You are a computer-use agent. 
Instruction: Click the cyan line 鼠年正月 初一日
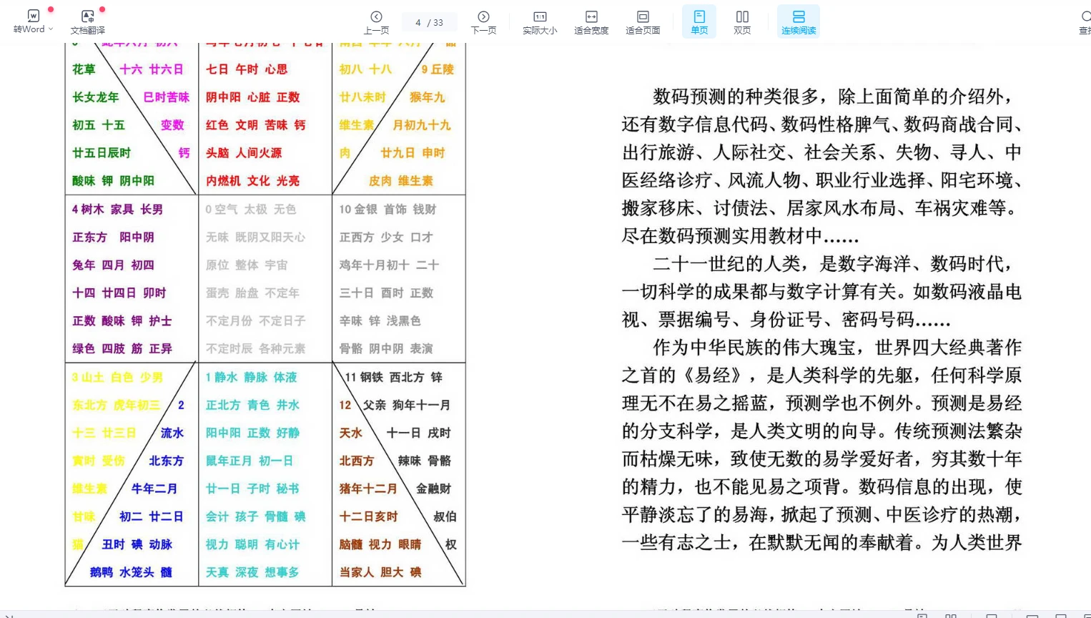pos(250,461)
